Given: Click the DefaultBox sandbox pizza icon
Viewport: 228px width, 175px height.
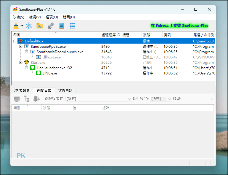Looking at the screenshot, I should 21,41.
